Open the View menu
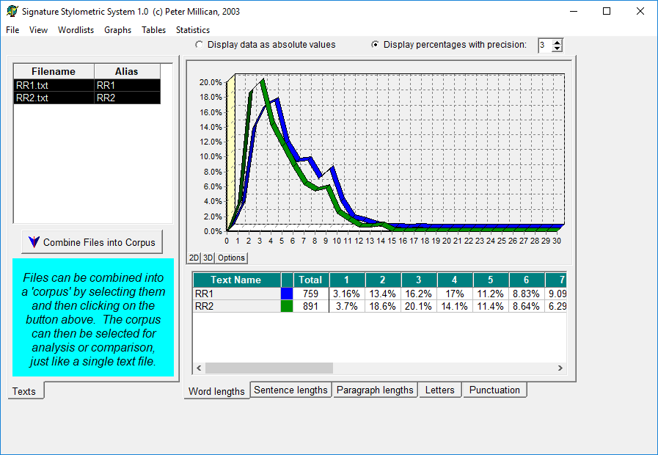This screenshot has height=455, width=658. click(x=38, y=30)
